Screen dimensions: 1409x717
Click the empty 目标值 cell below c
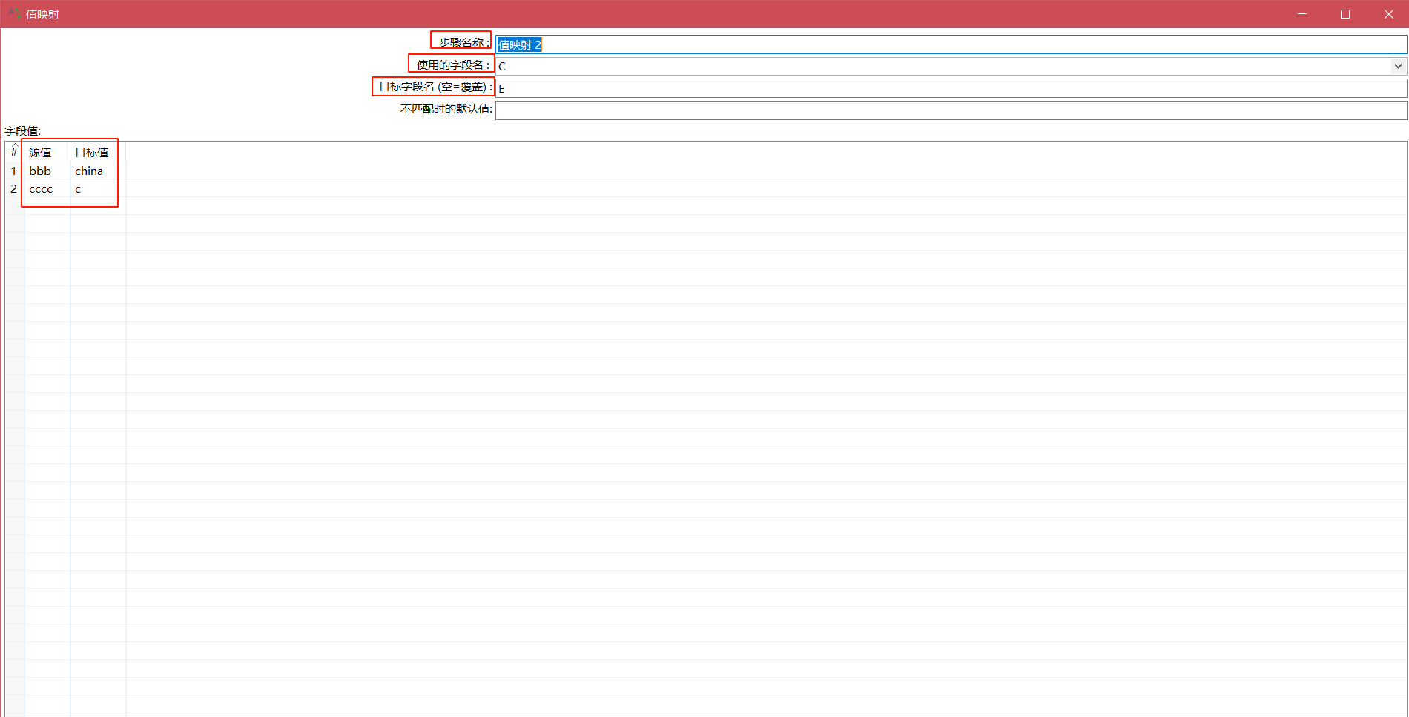click(96, 206)
